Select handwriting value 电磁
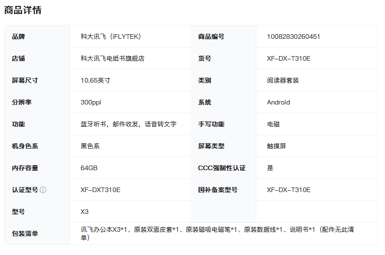Screen dimensions: 385x255 (273, 124)
